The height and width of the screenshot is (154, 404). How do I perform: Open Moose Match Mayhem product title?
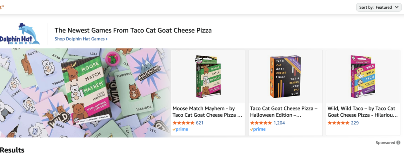(208, 112)
